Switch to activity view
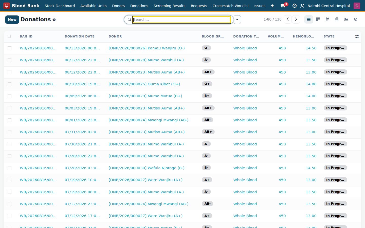Screen dimensions: 365x228 [356, 20]
